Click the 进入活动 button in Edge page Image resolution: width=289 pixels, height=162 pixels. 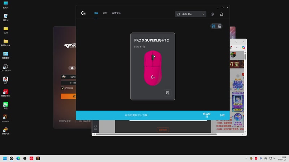(238, 110)
